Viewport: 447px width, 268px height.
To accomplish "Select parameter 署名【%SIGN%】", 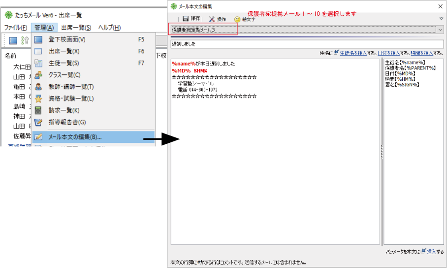I will tap(402, 84).
